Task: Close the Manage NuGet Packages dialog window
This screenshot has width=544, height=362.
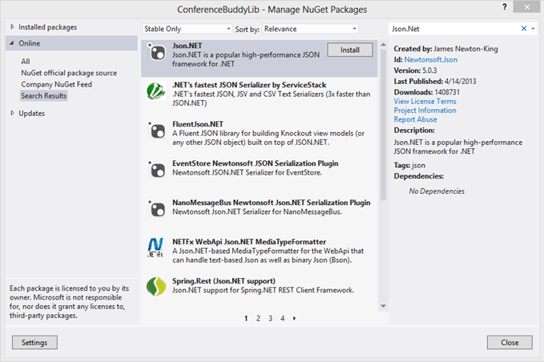Action: coord(526,7)
